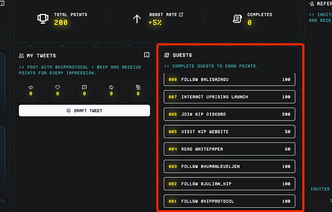Click the My Tweets info icon
This screenshot has height=212, width=332.
pos(147,55)
